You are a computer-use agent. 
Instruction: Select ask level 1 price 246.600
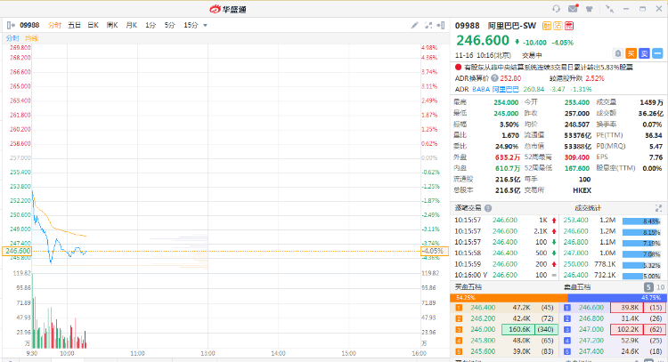coord(591,308)
